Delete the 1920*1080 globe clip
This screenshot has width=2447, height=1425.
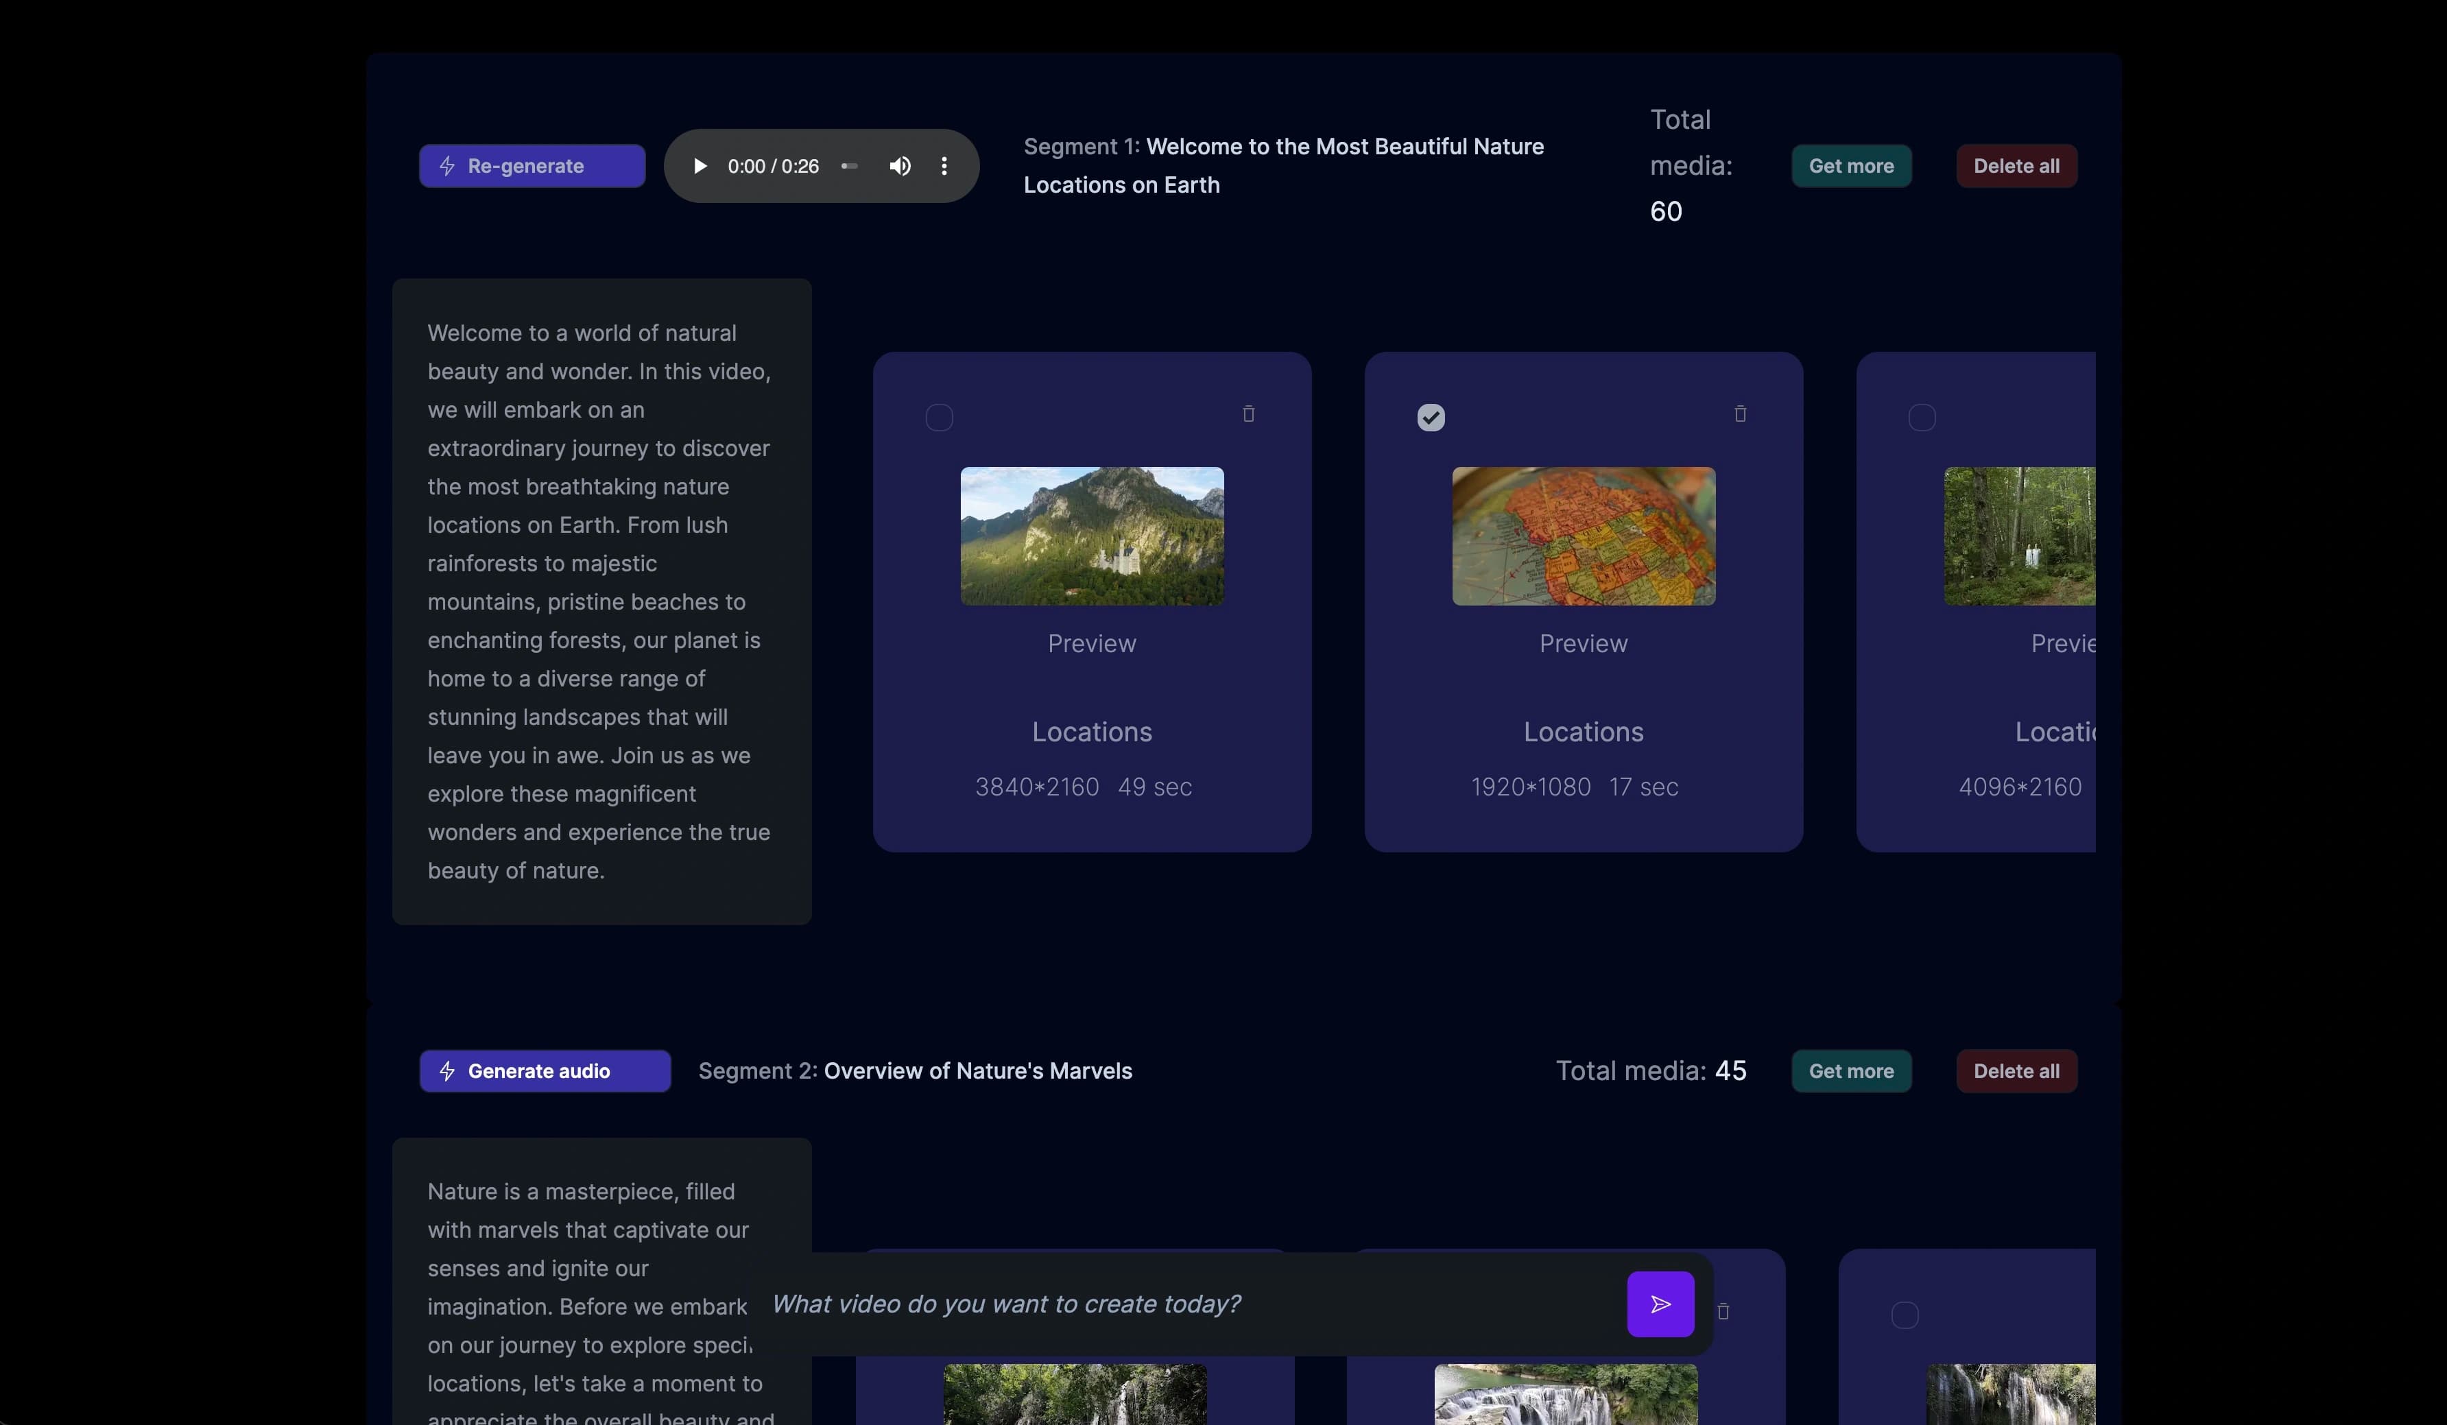1740,414
